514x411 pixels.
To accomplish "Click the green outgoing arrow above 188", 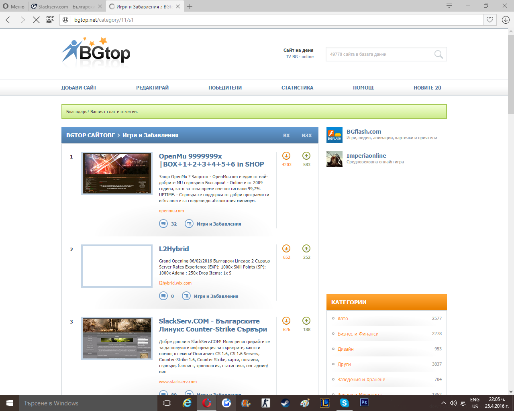I will (306, 321).
